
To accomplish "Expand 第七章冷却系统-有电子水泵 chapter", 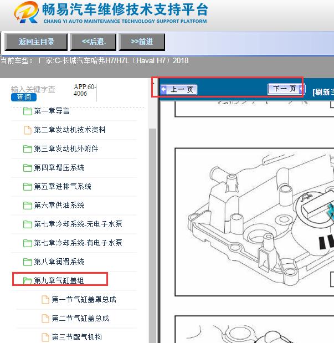I will tap(78, 243).
